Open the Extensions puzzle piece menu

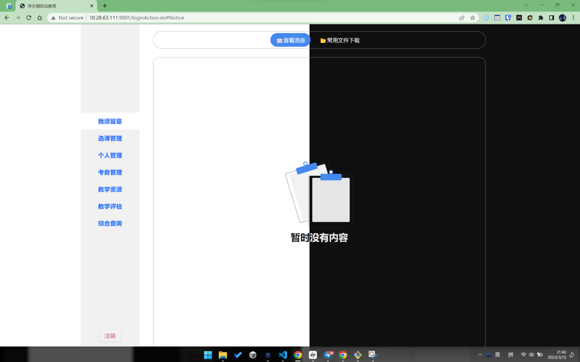[x=541, y=18]
